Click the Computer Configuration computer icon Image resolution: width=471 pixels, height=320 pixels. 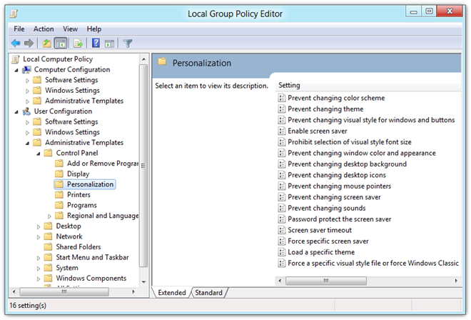[x=26, y=70]
